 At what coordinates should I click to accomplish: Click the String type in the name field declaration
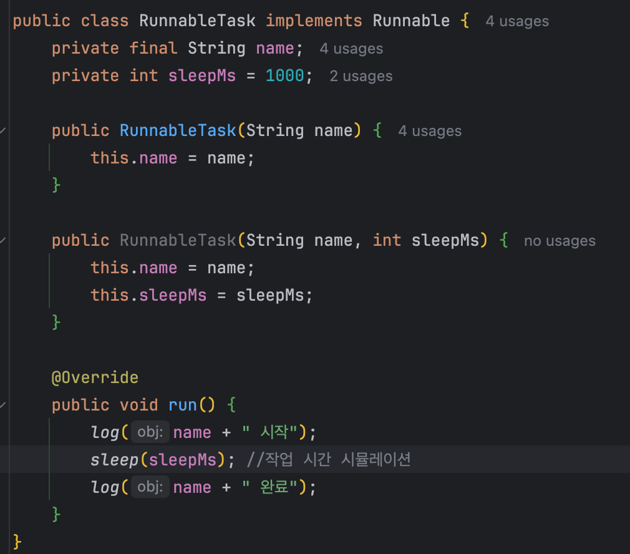click(216, 49)
